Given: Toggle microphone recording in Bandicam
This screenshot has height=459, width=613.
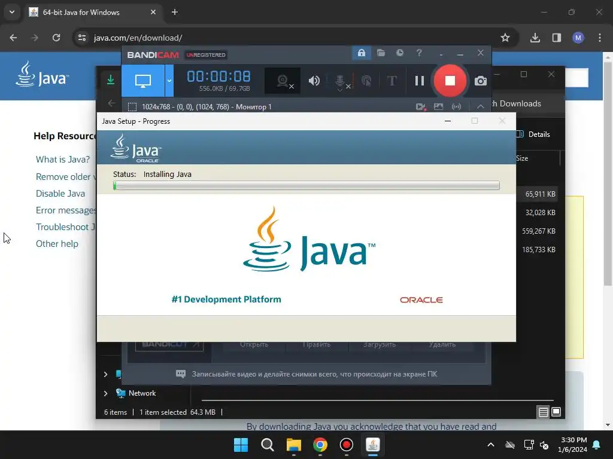Looking at the screenshot, I should pos(340,81).
